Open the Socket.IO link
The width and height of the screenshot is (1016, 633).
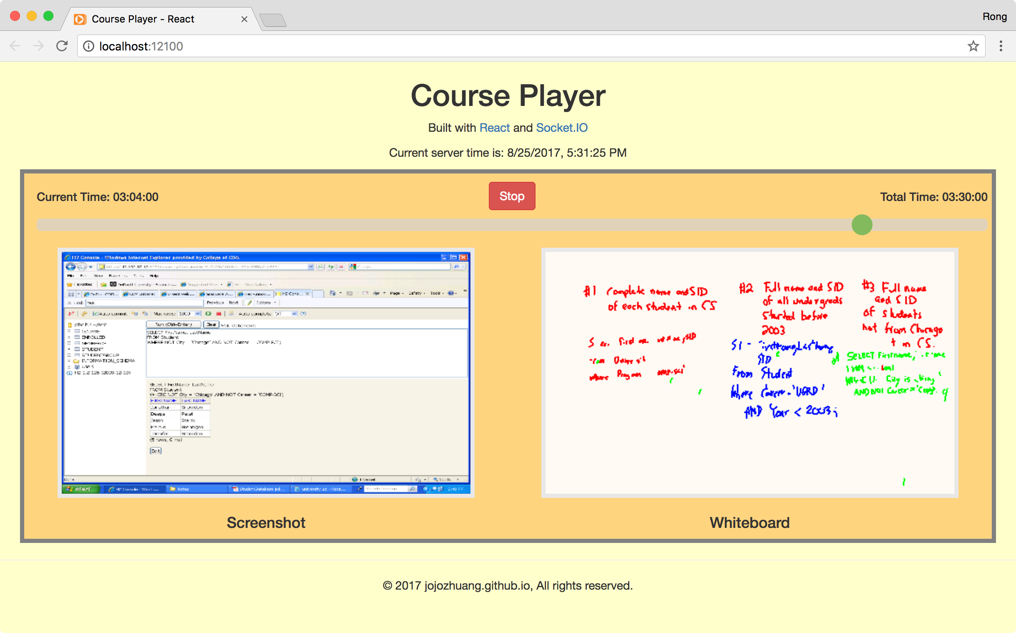tap(562, 128)
